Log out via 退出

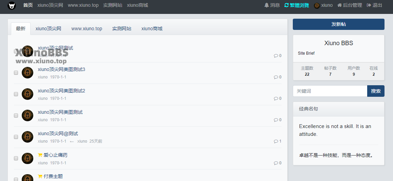[x=374, y=5]
